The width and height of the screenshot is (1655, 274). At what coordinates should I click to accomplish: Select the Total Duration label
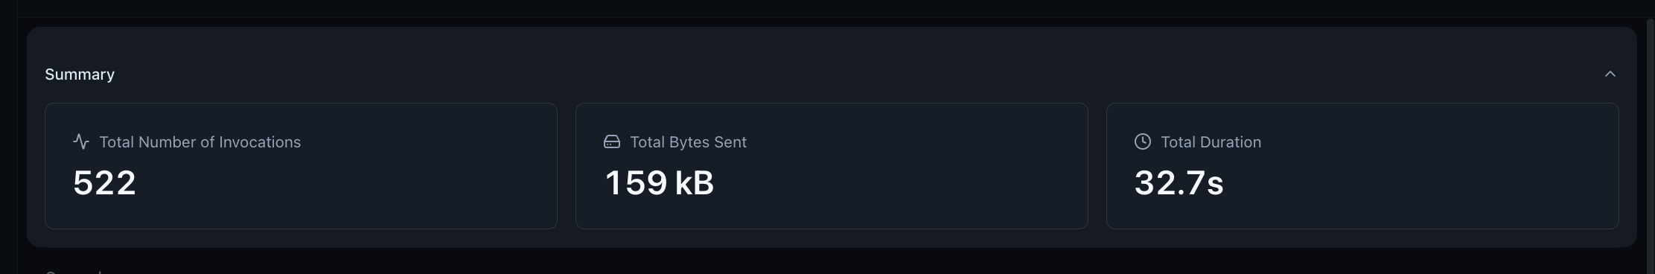(1211, 142)
